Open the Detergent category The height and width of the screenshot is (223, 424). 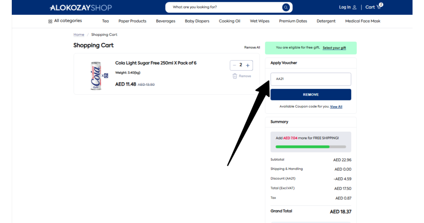[x=326, y=21]
